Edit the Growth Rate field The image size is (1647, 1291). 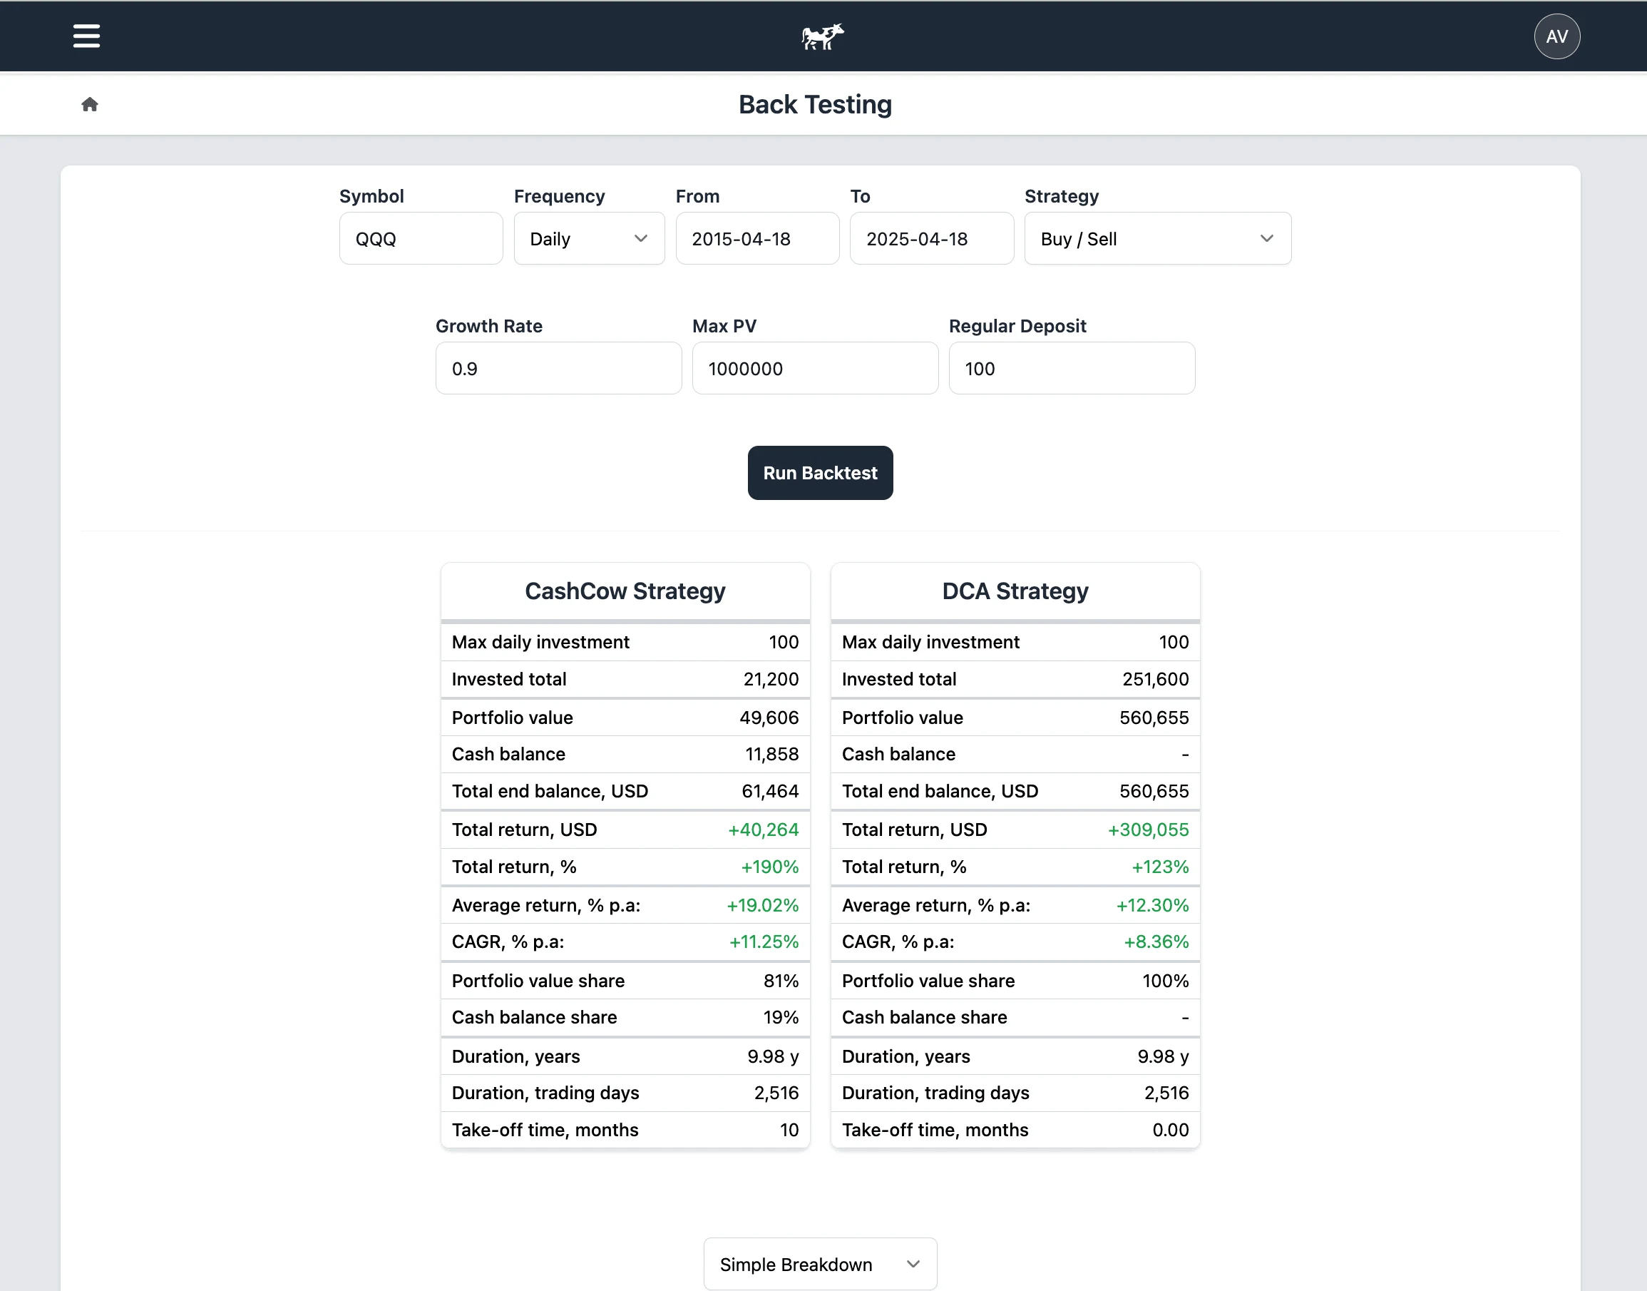558,369
